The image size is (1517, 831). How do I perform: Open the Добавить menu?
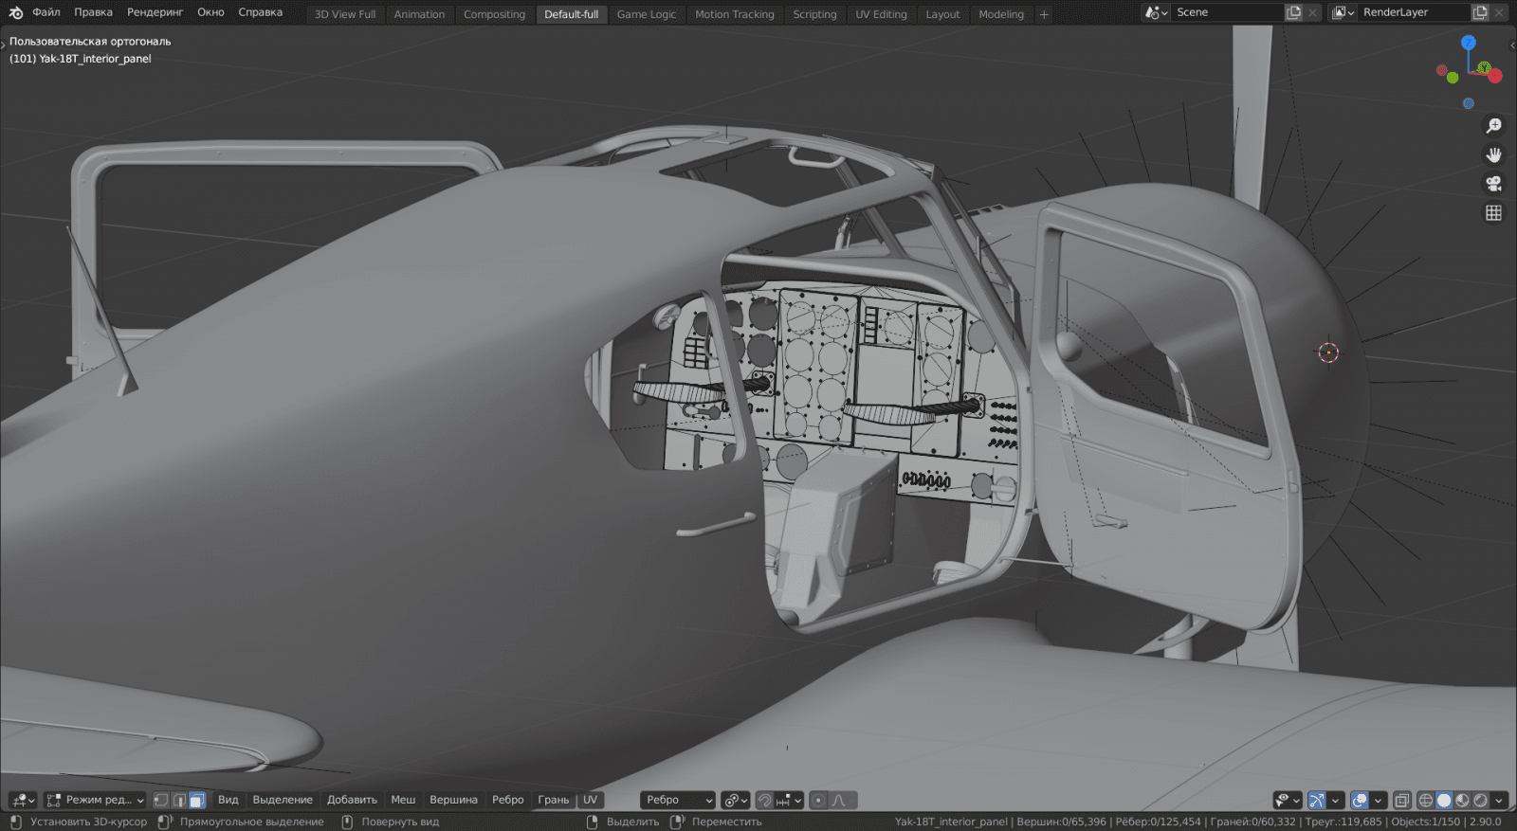point(352,801)
